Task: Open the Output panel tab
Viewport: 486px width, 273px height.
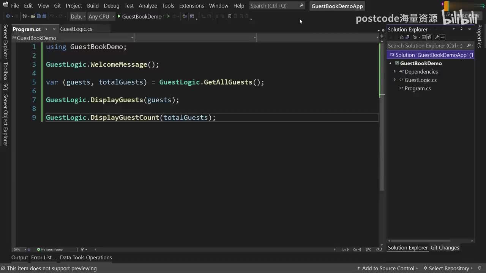Action: pos(20,257)
